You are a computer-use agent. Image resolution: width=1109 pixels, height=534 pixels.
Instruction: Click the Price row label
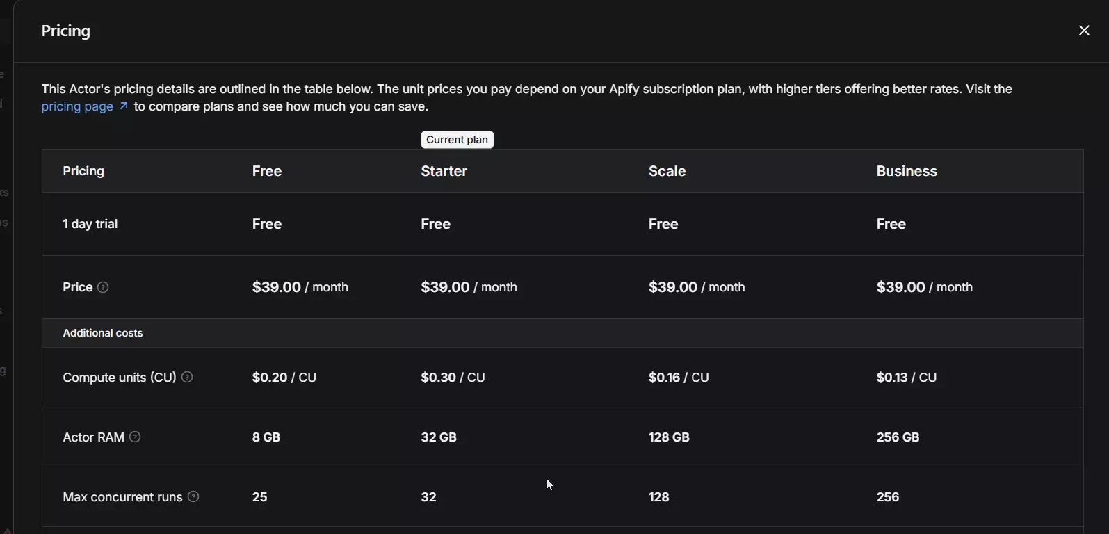78,287
